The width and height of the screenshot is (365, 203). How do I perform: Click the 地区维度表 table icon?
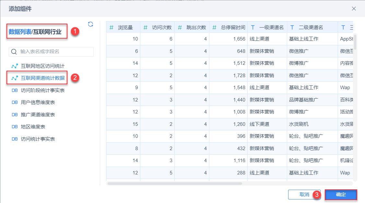pos(15,127)
